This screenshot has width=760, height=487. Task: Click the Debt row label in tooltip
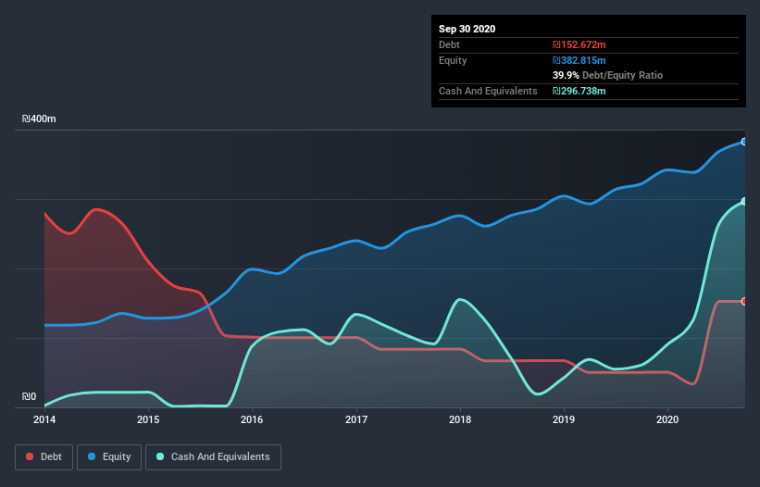pyautogui.click(x=449, y=45)
